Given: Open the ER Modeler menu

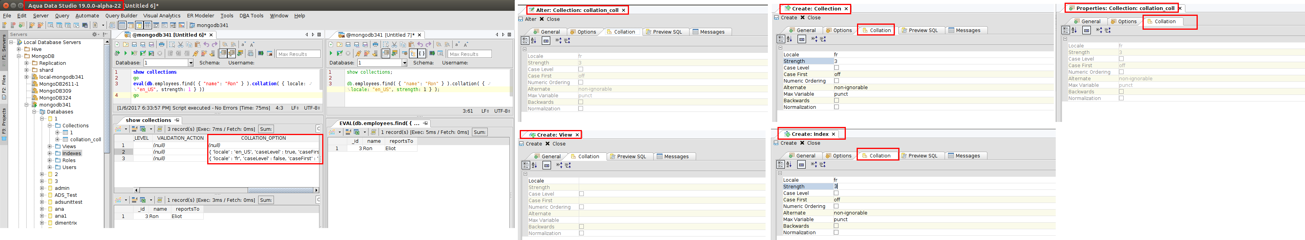Looking at the screenshot, I should [201, 16].
